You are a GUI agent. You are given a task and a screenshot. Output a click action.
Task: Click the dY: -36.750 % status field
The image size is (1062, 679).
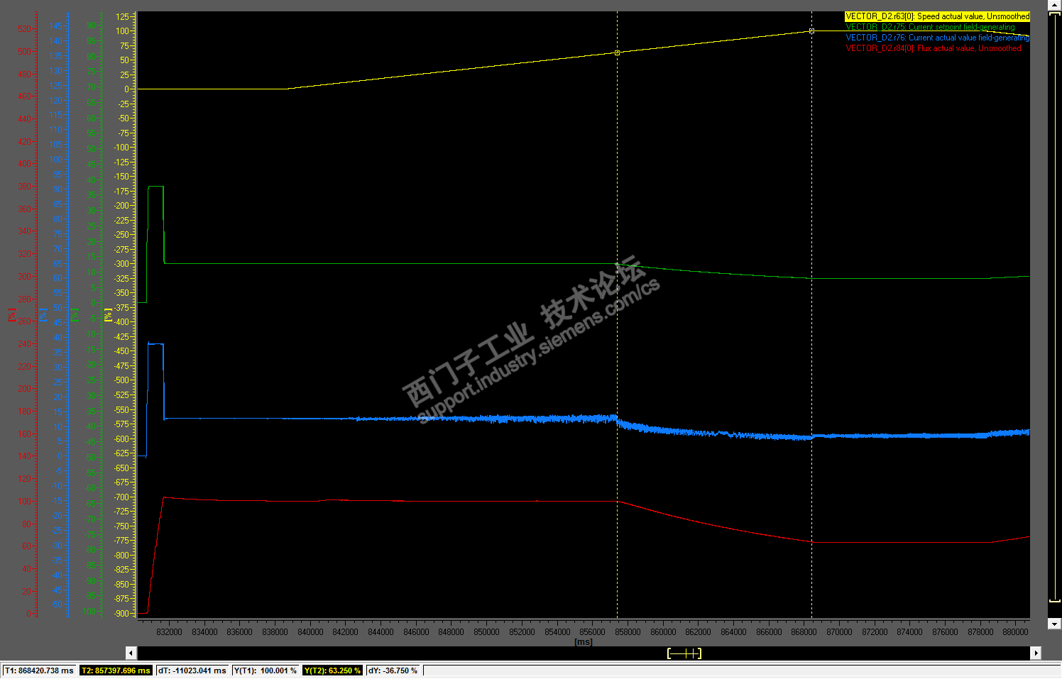click(393, 670)
